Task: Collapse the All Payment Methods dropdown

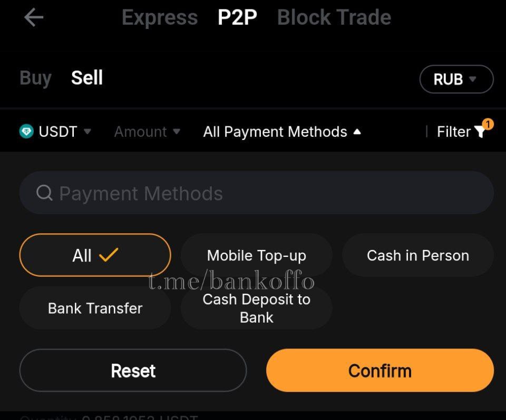Action: (x=283, y=132)
